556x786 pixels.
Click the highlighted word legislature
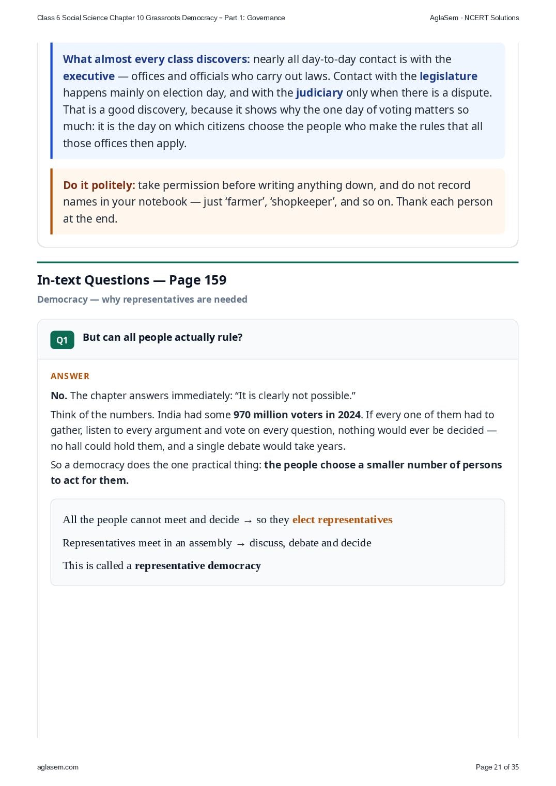[449, 76]
